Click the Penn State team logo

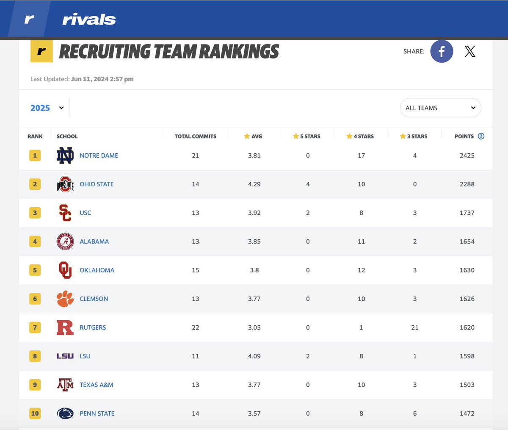coord(65,413)
